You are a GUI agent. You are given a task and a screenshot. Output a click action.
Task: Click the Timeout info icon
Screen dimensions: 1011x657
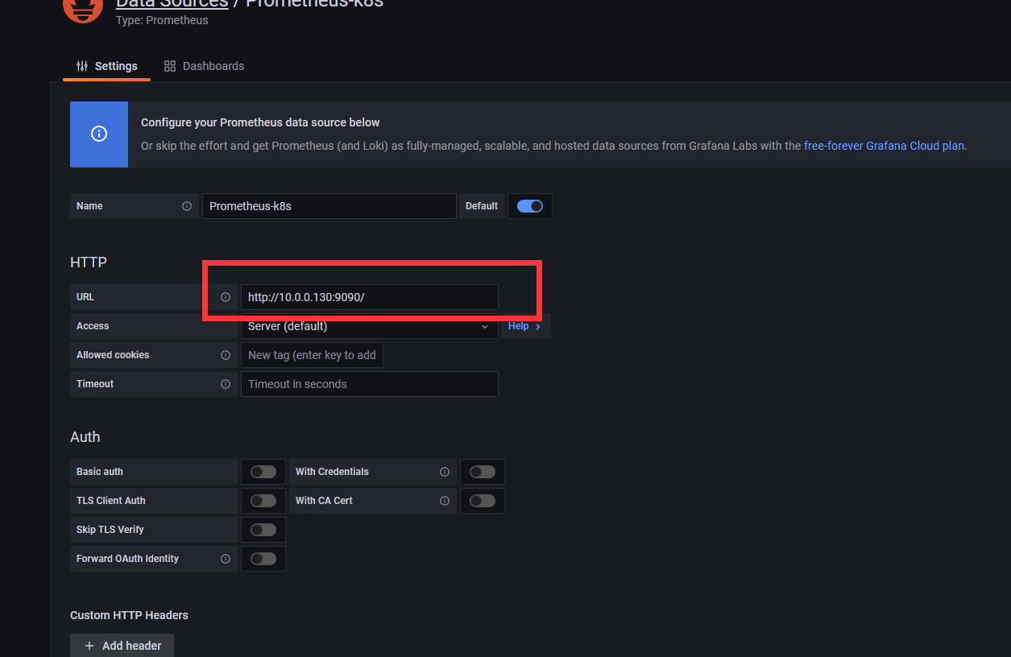point(226,384)
